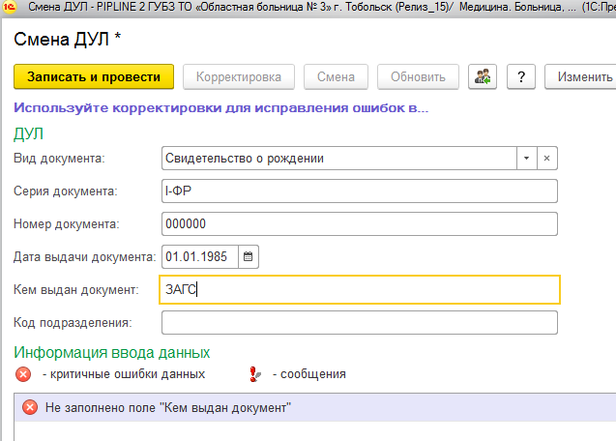Click the 1C application icon in title bar
The image size is (616, 441).
[x=9, y=9]
